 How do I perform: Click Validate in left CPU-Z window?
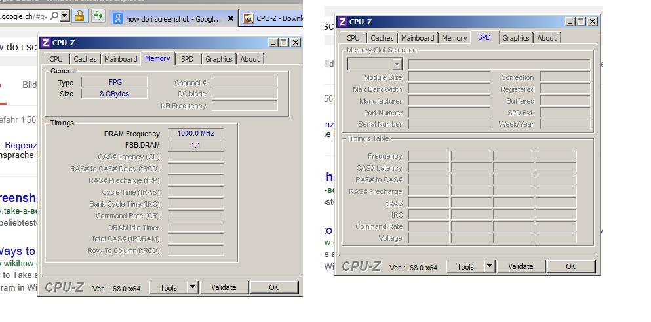point(224,287)
